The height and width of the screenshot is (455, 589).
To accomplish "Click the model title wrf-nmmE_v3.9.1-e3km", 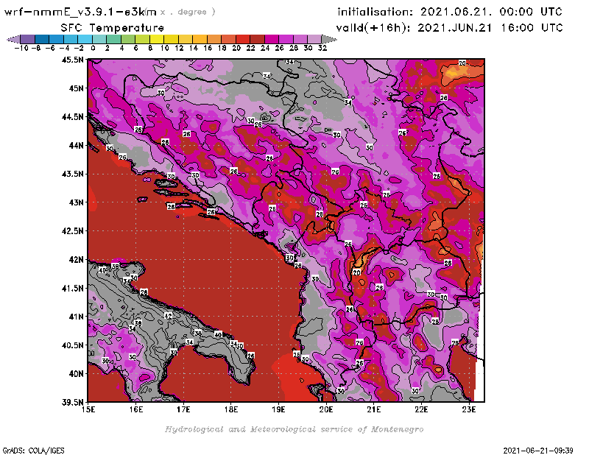I will point(80,12).
